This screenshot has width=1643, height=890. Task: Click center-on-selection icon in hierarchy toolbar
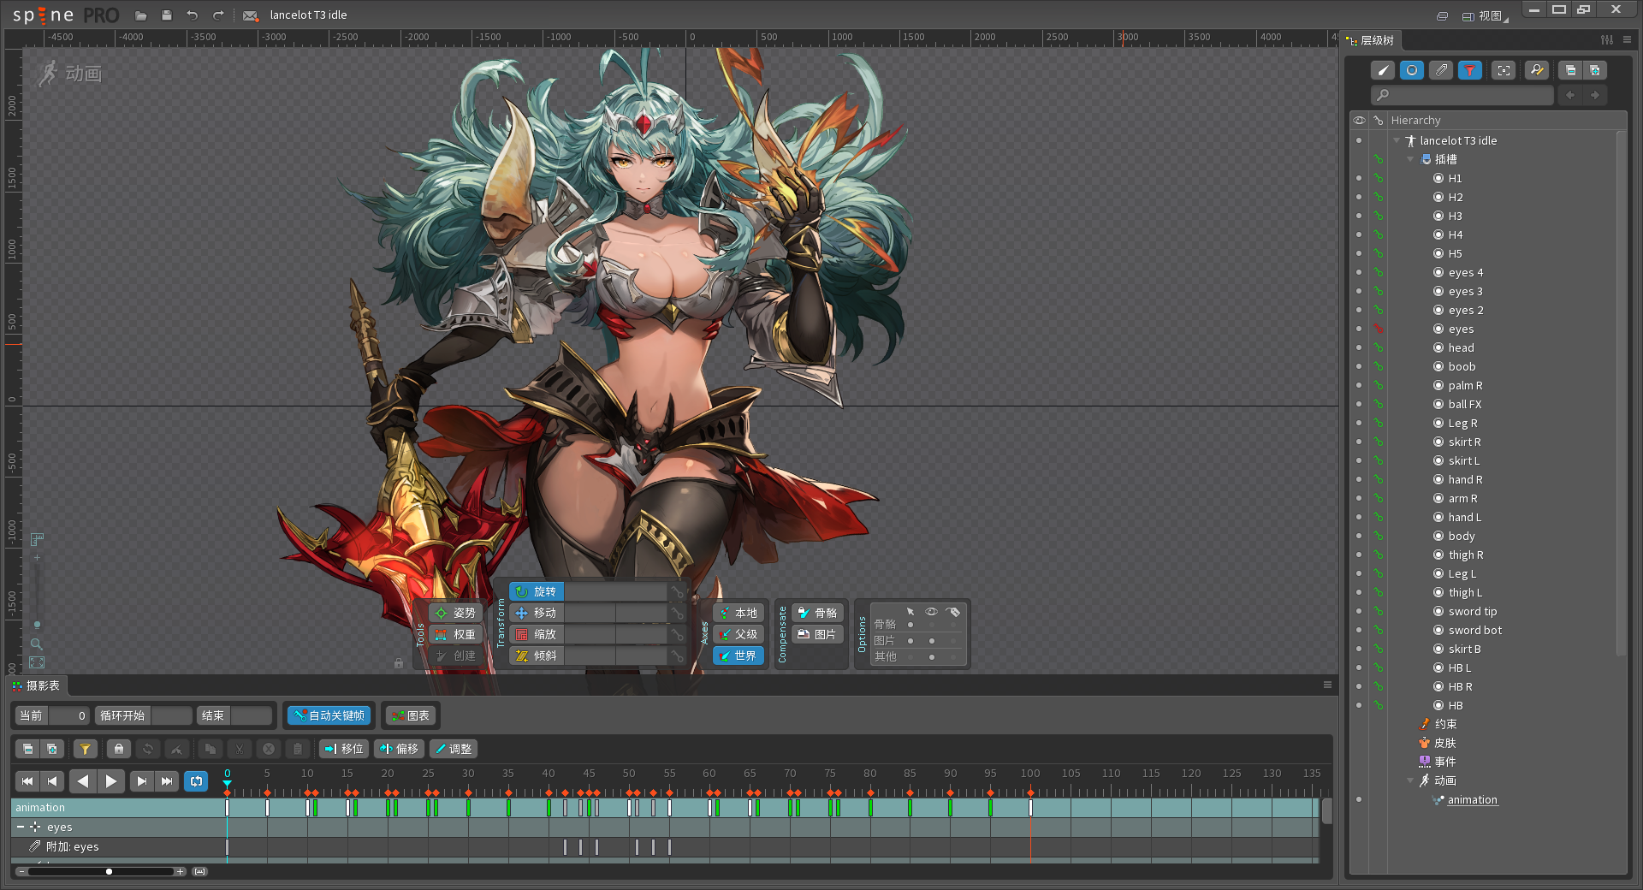point(1504,70)
